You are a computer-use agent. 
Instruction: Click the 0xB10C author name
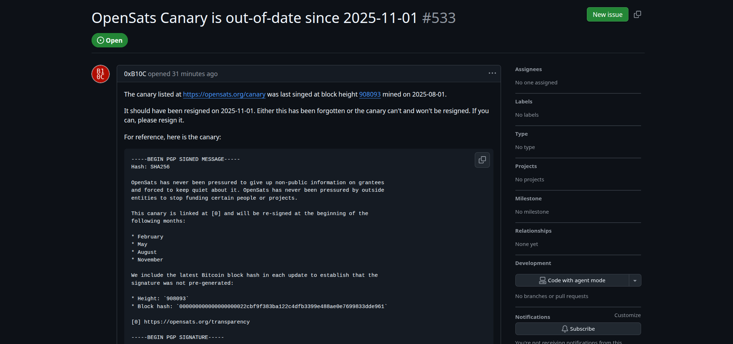point(135,74)
